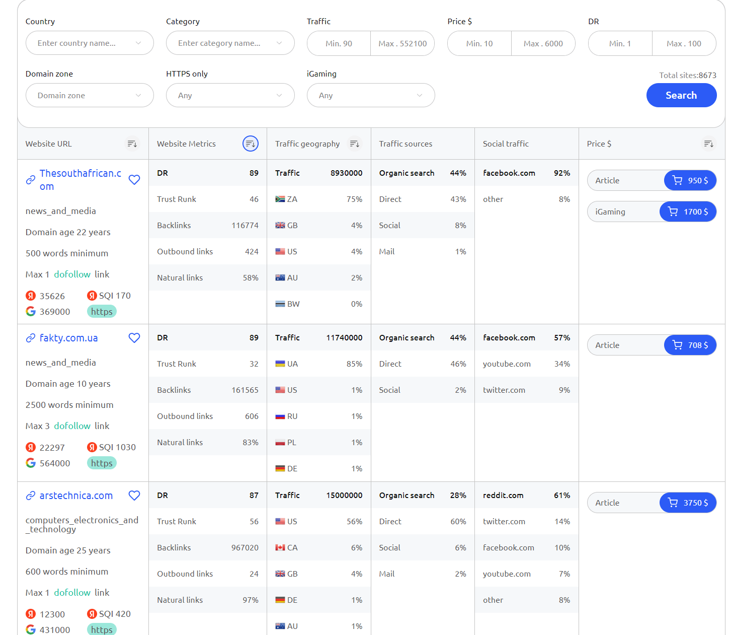729x635 pixels.
Task: Open Thesouthafrican.com link
Action: [x=80, y=180]
